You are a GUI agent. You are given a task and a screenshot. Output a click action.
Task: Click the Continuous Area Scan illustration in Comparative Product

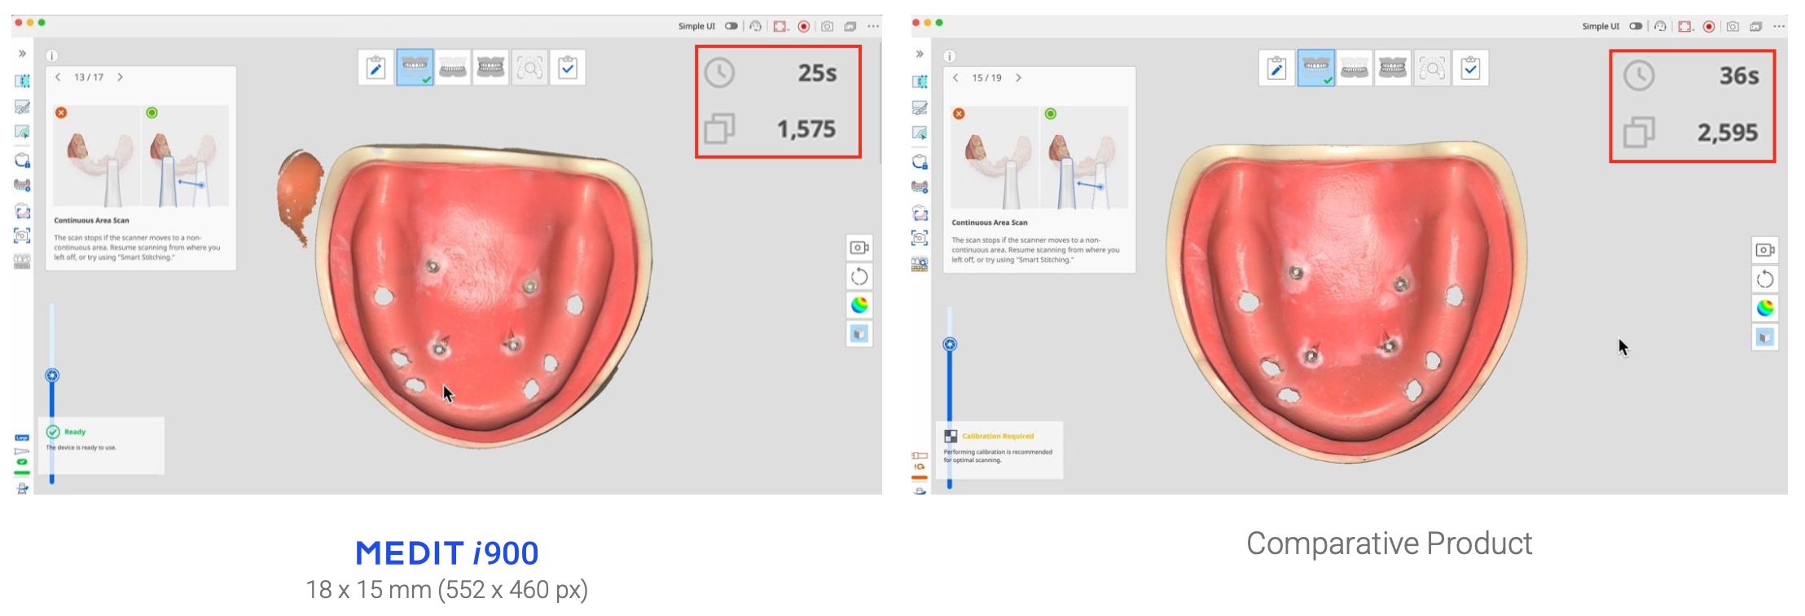click(x=1039, y=157)
